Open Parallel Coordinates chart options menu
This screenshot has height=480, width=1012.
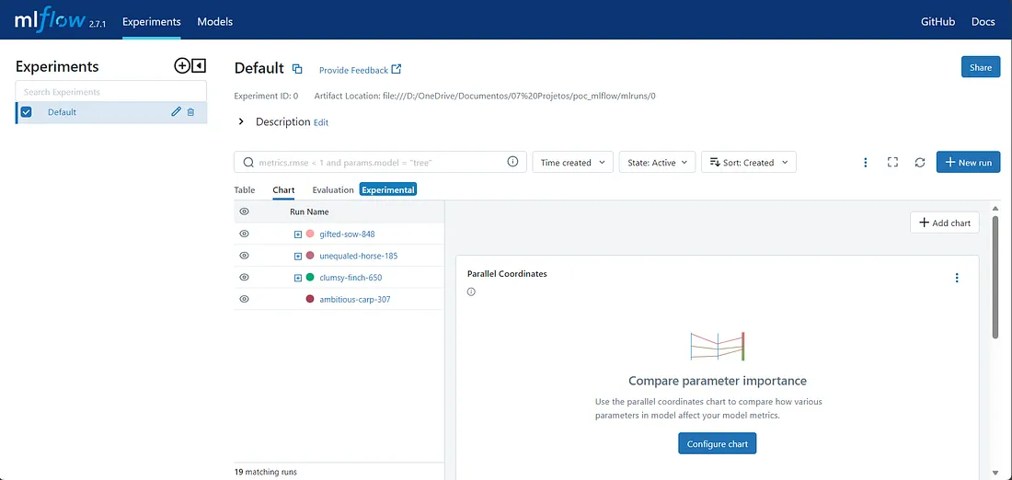[957, 278]
